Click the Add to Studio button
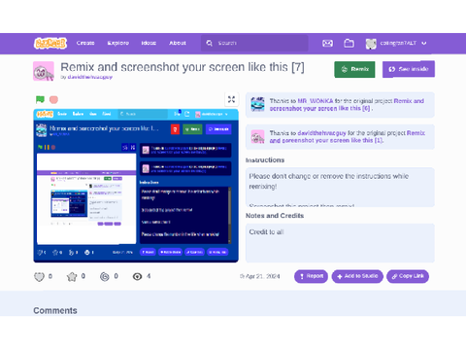Image resolution: width=466 pixels, height=350 pixels. tap(357, 276)
